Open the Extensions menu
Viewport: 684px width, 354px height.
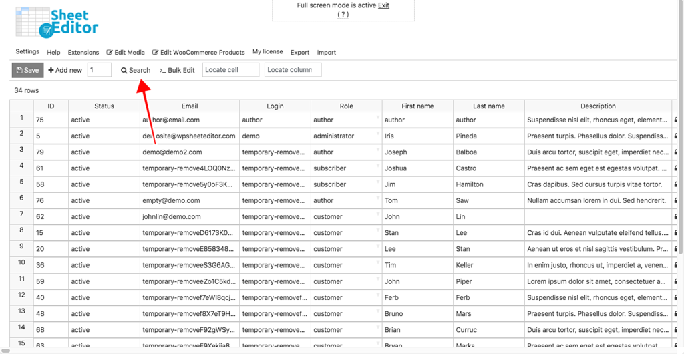point(83,52)
